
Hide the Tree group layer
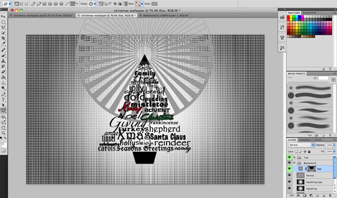[289, 157]
